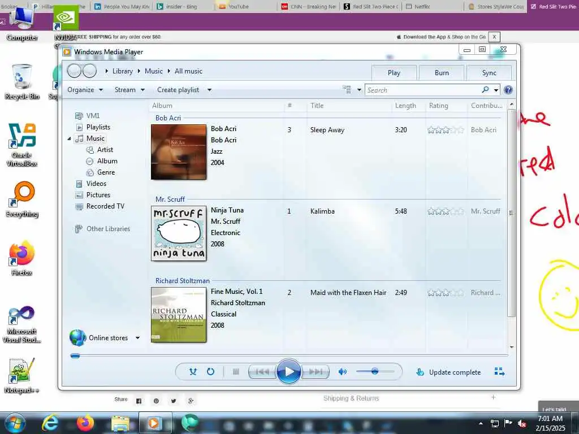
Task: Click the search magnifier icon
Action: [485, 90]
